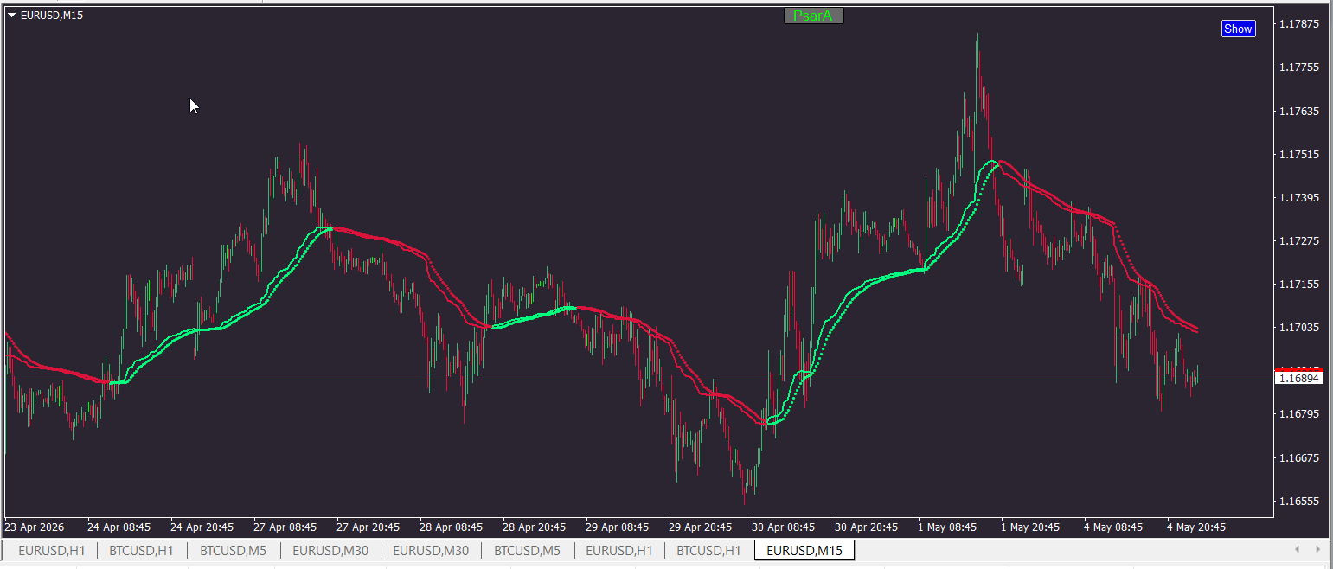Click the blue Show button
Screen dimensions: 1333x569
pos(1238,29)
